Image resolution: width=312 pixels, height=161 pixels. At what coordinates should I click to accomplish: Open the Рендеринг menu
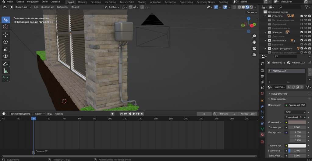(x=33, y=2)
